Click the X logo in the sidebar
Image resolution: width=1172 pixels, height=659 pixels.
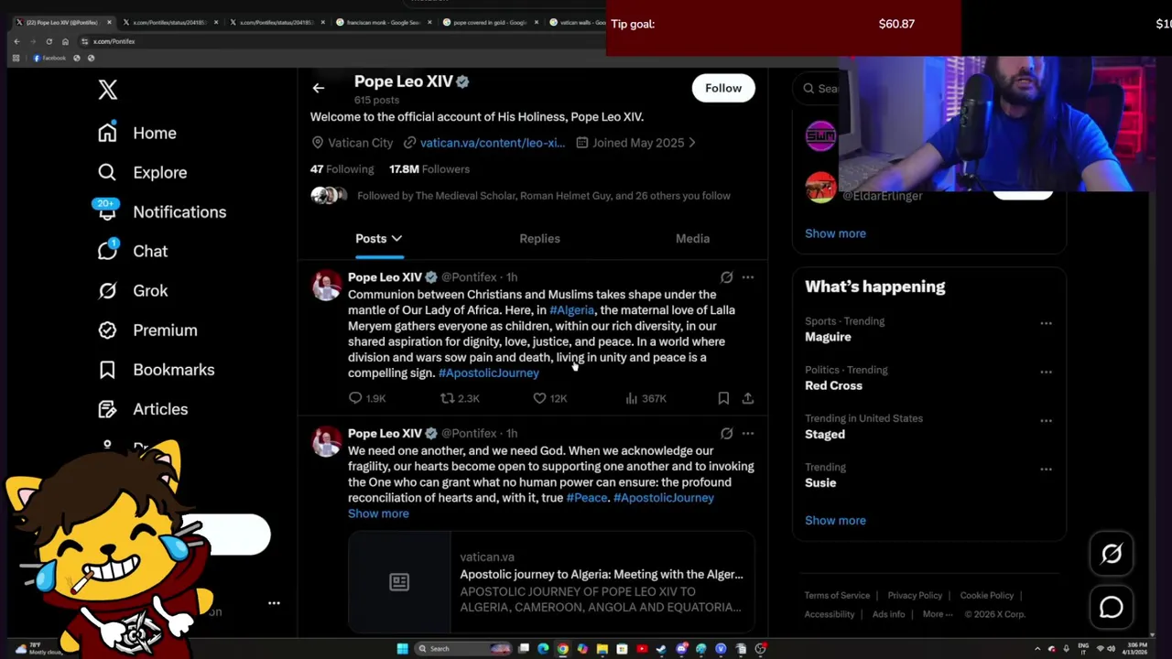pos(108,90)
